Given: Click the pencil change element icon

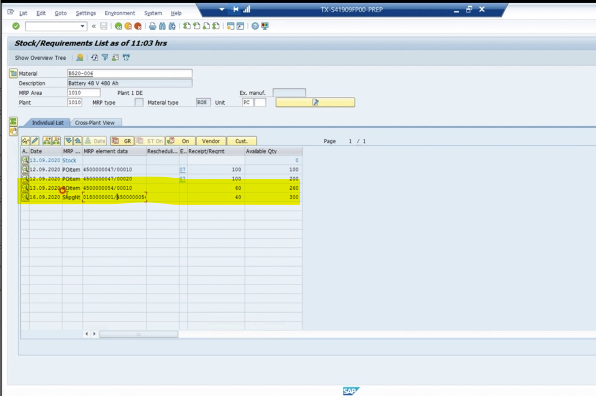Looking at the screenshot, I should (x=35, y=141).
